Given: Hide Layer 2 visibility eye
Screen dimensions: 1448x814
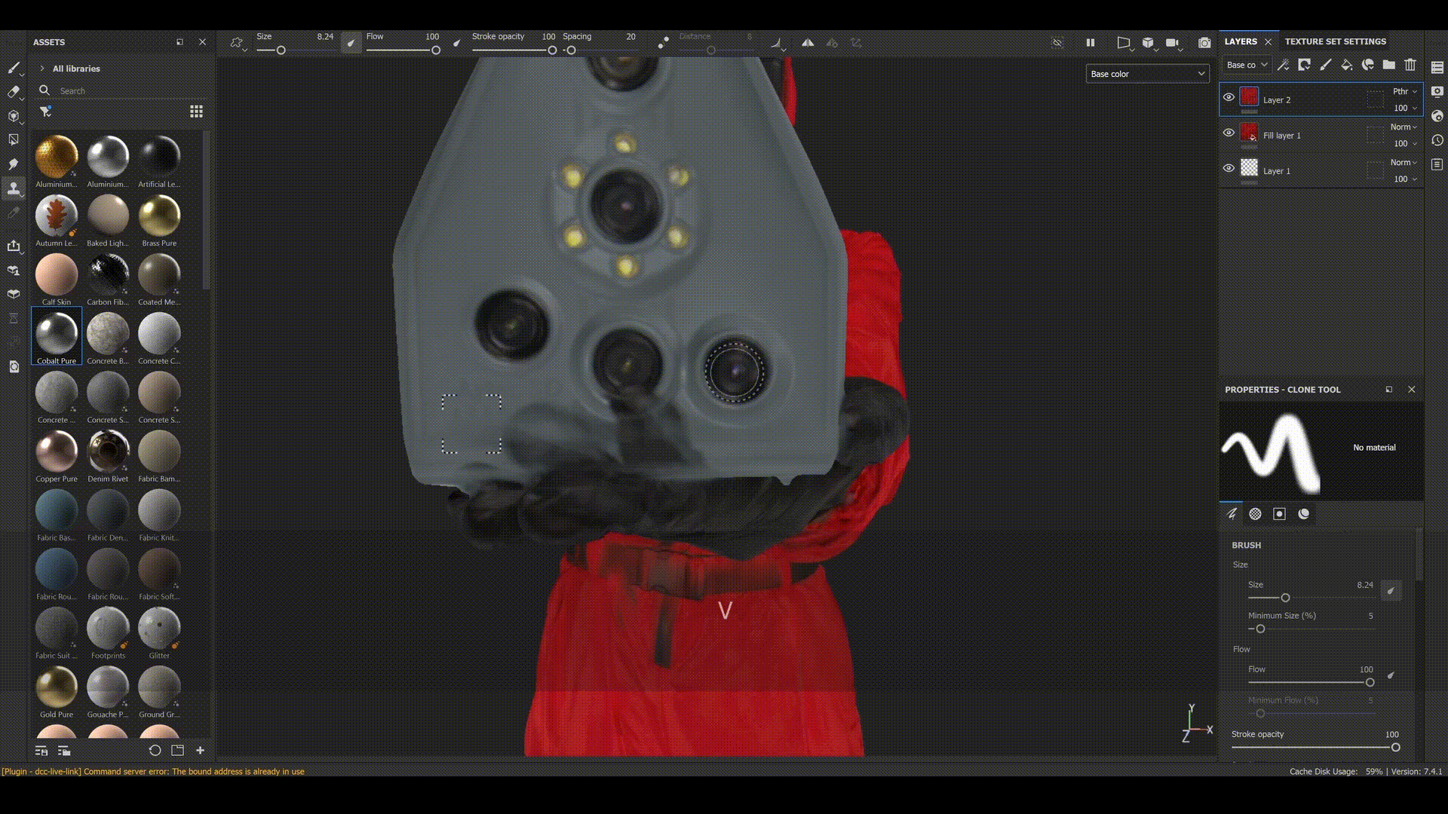Looking at the screenshot, I should (1229, 97).
